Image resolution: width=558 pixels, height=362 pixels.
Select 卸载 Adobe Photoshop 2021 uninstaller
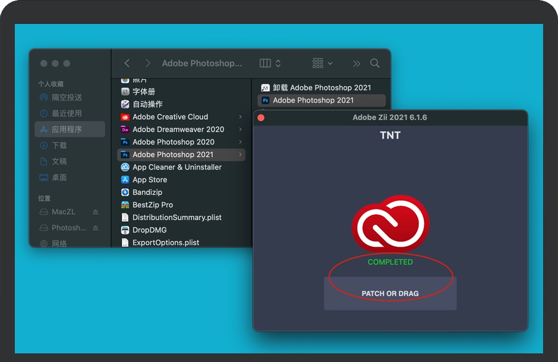click(x=321, y=88)
